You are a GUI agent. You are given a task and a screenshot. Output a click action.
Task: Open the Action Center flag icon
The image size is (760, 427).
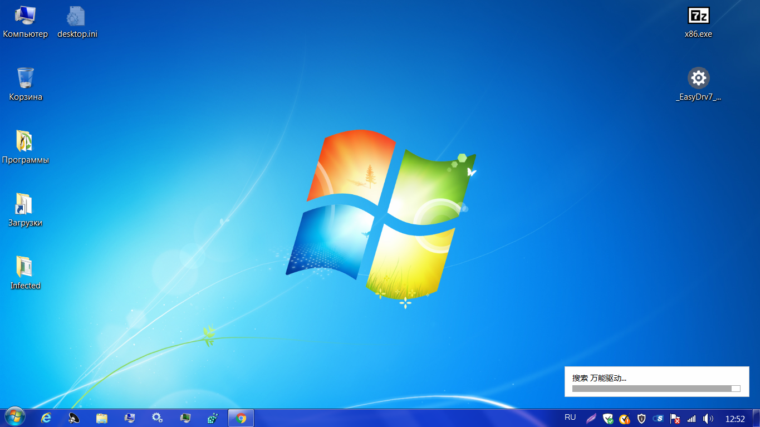click(x=675, y=419)
